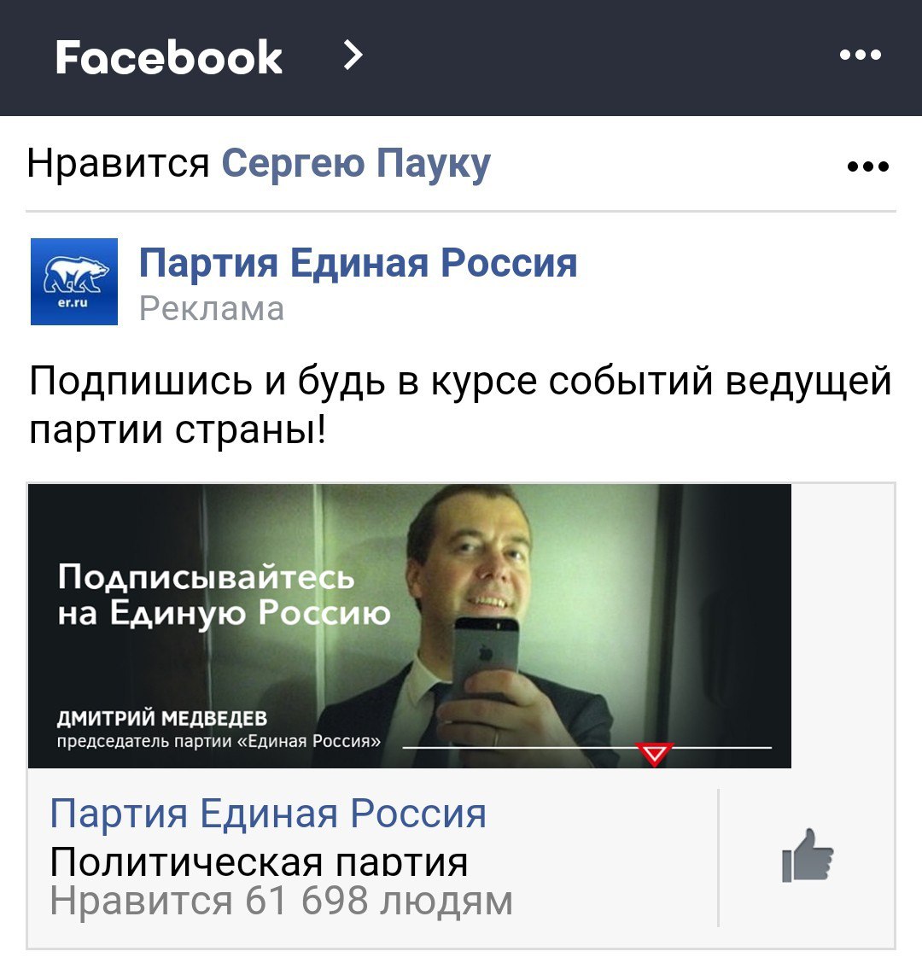Open the ad image with Medvedev selfie
Viewport: 922px width, 969px height.
point(409,626)
